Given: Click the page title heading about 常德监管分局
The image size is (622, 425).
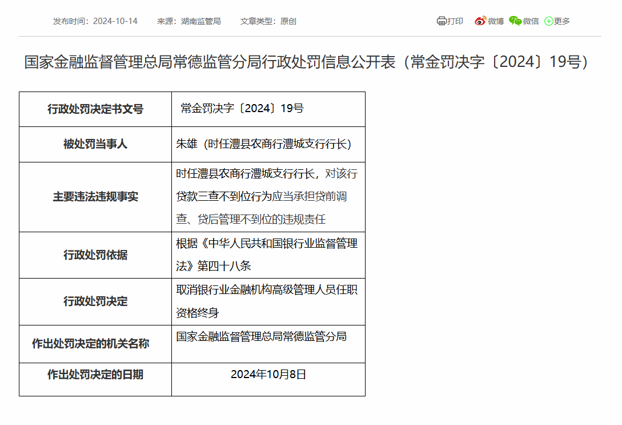Looking at the screenshot, I should [307, 62].
